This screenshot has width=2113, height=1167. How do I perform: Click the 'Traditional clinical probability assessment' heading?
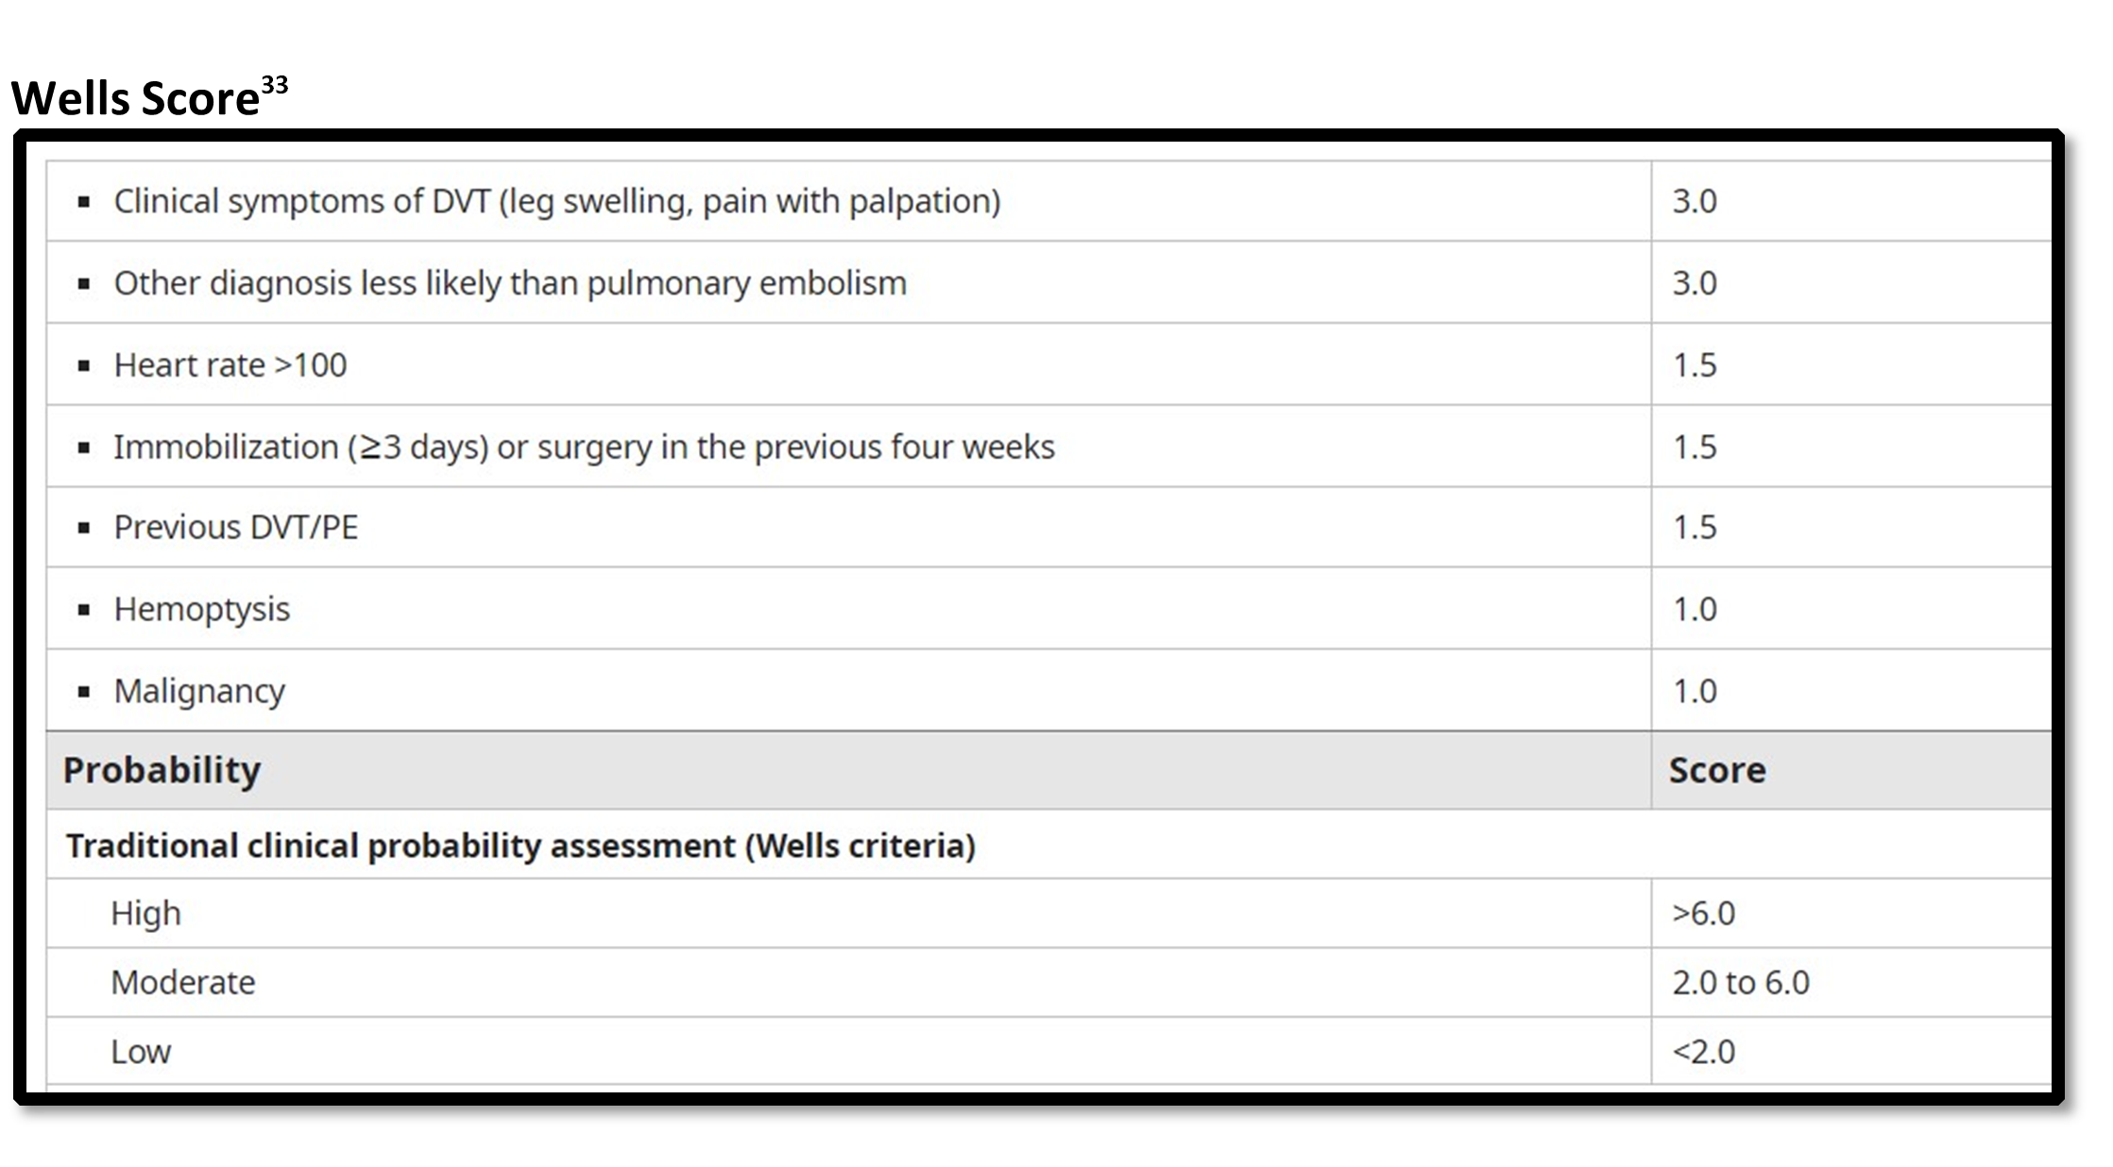[x=520, y=845]
